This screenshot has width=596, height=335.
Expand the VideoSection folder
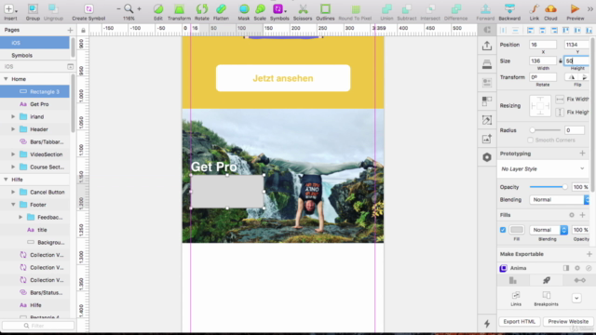(13, 154)
